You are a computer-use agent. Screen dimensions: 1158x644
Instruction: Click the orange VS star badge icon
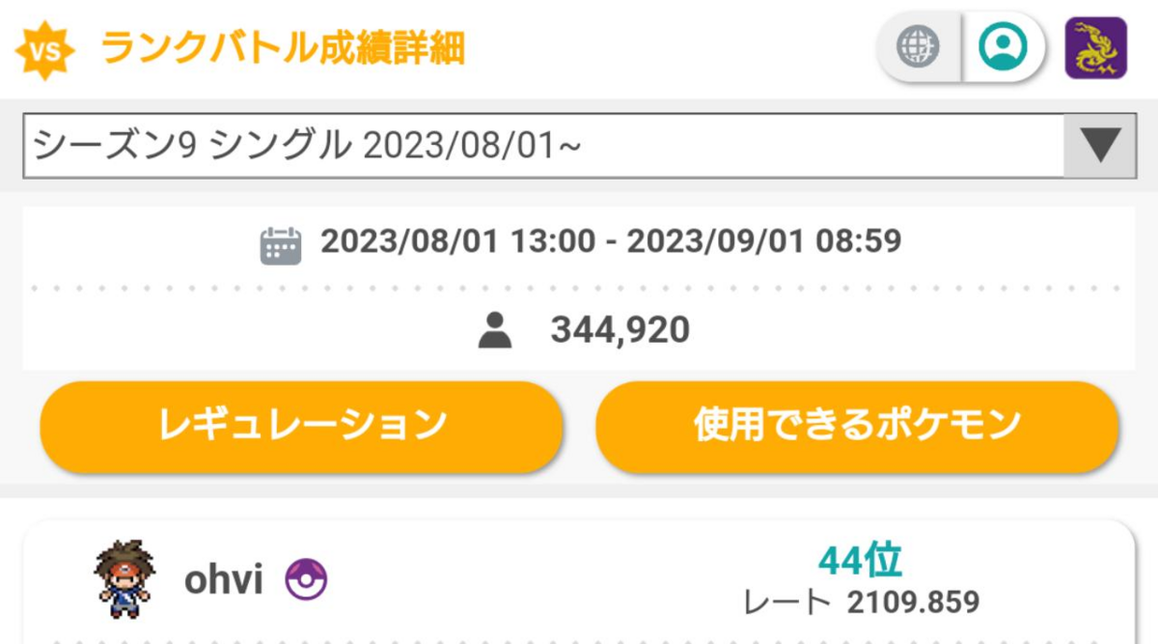pos(46,48)
